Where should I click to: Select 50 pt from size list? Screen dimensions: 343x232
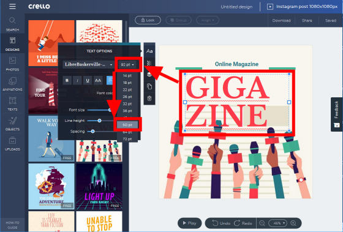click(127, 125)
